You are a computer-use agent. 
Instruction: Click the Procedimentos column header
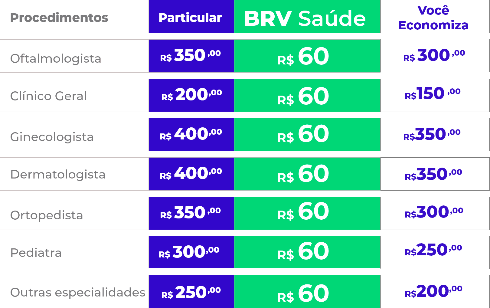click(x=59, y=18)
